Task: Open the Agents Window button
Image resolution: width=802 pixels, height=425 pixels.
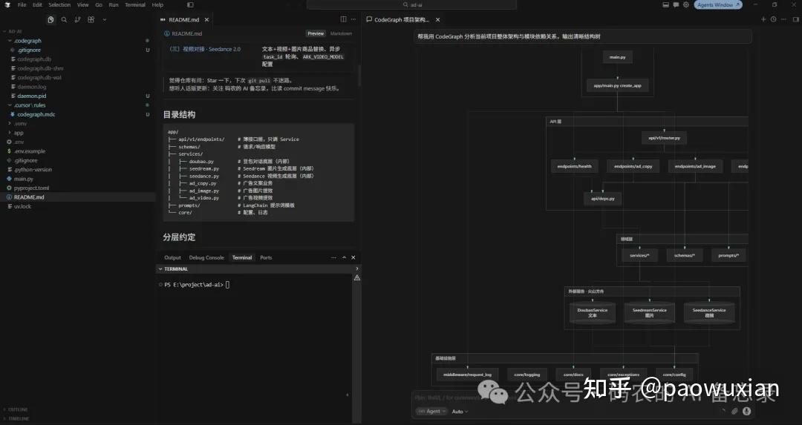Action: 718,4
